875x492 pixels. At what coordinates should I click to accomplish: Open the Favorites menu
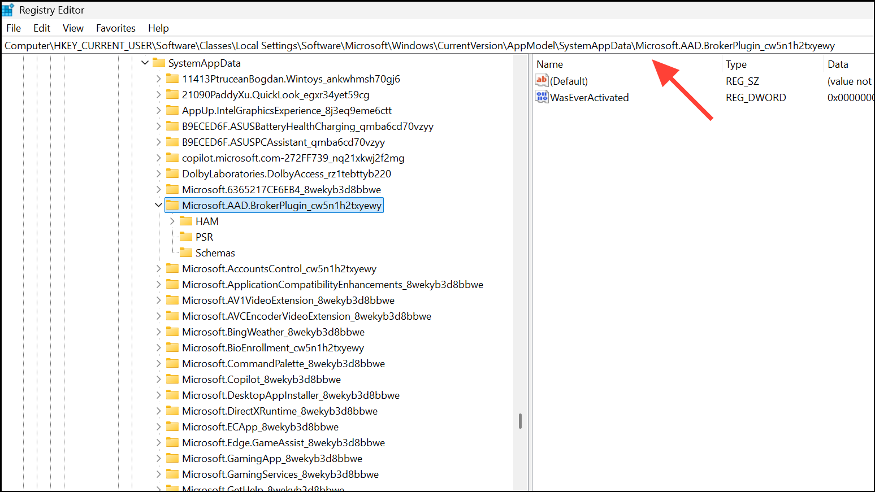[x=115, y=28]
